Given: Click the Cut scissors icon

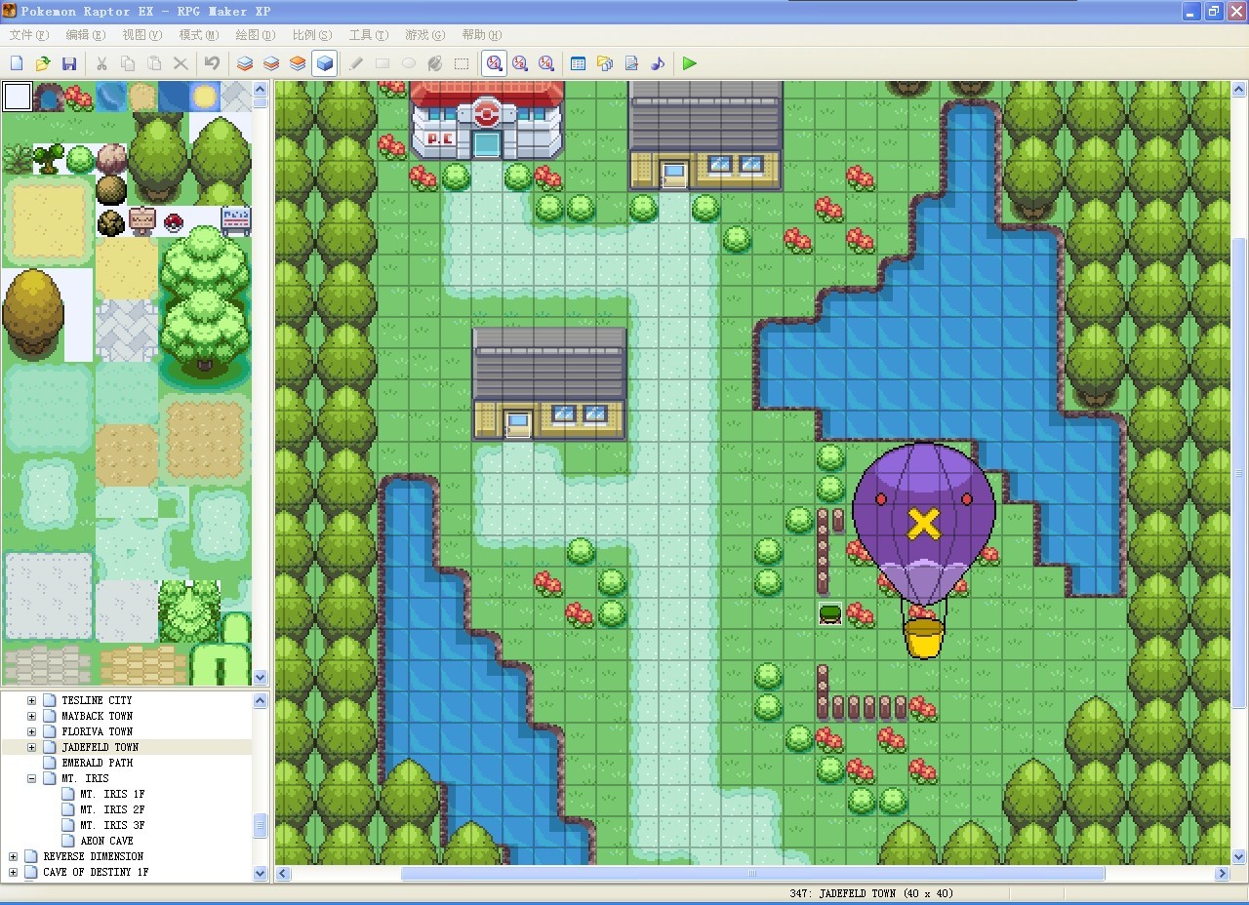Looking at the screenshot, I should point(101,63).
